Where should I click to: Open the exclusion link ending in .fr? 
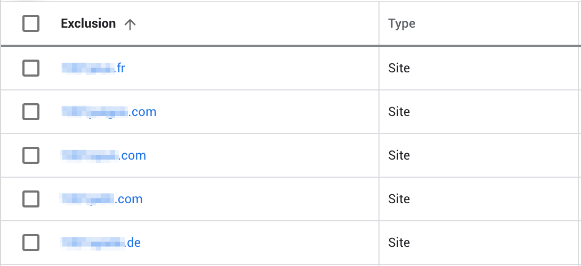tap(94, 68)
